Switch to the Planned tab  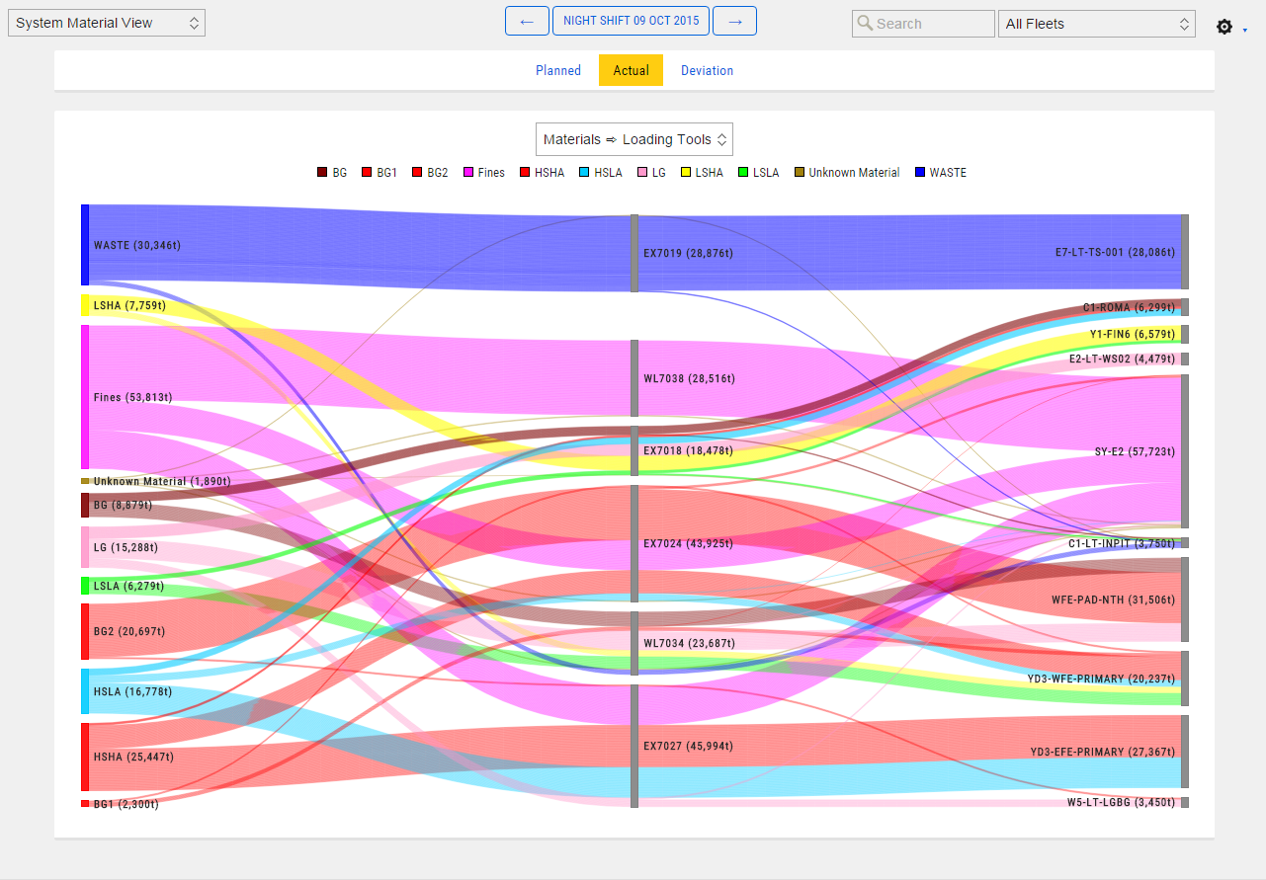[557, 70]
